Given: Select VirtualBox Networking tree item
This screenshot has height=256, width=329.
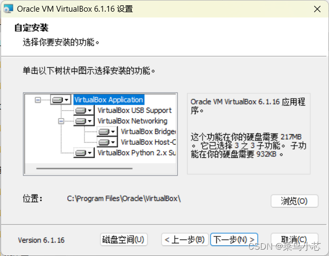Looking at the screenshot, I should pyautogui.click(x=132, y=121).
